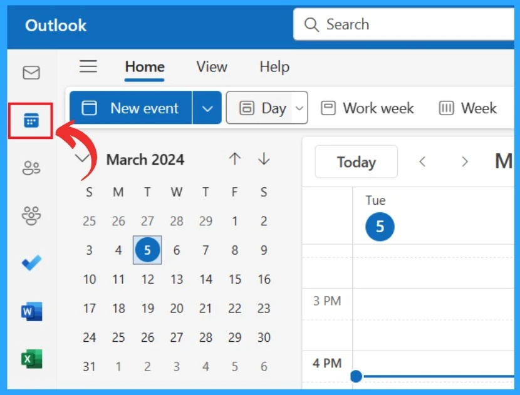The height and width of the screenshot is (395, 520).
Task: Open the Help tab
Action: pos(274,67)
